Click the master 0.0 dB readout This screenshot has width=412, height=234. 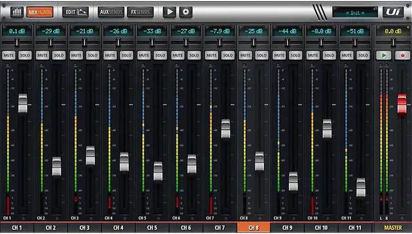(393, 32)
